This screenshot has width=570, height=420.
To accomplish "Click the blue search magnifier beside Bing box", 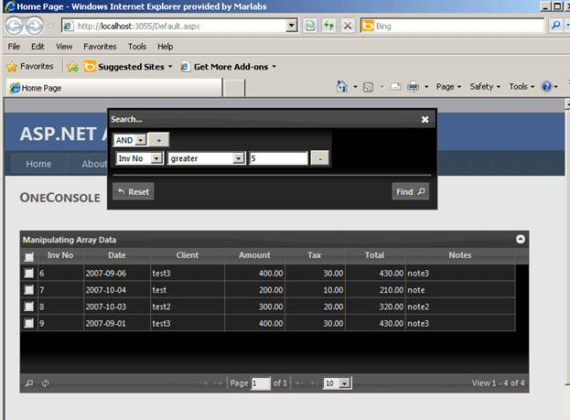I will pyautogui.click(x=555, y=26).
